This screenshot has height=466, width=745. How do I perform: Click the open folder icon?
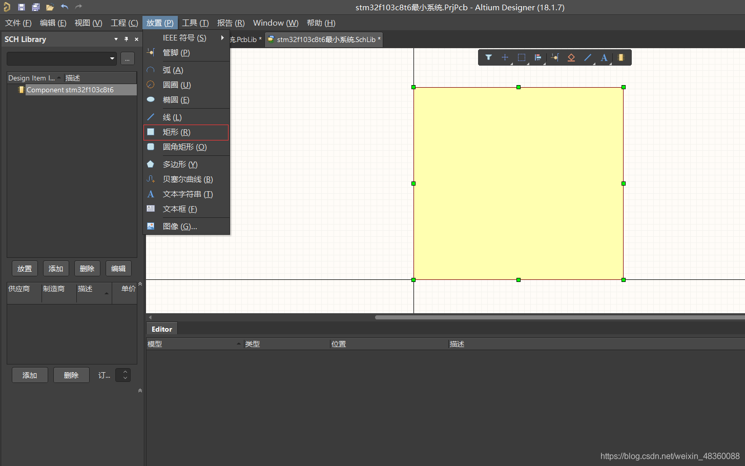[x=50, y=7]
